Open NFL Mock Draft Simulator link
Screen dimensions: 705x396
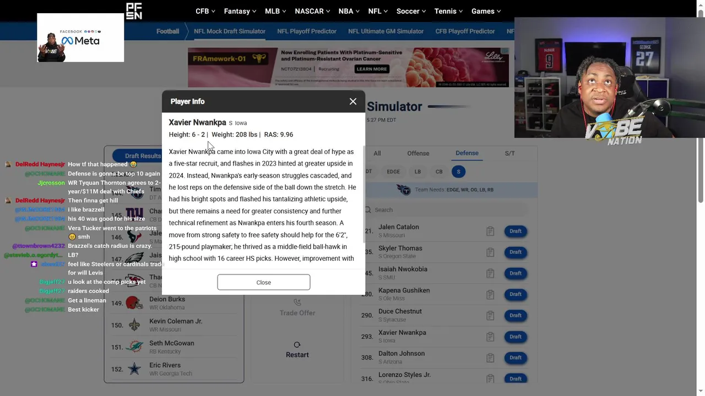pos(230,31)
